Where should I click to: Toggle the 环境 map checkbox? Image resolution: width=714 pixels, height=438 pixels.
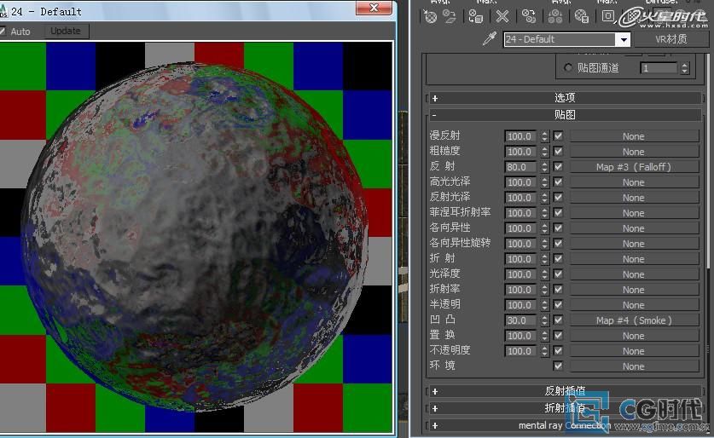558,366
